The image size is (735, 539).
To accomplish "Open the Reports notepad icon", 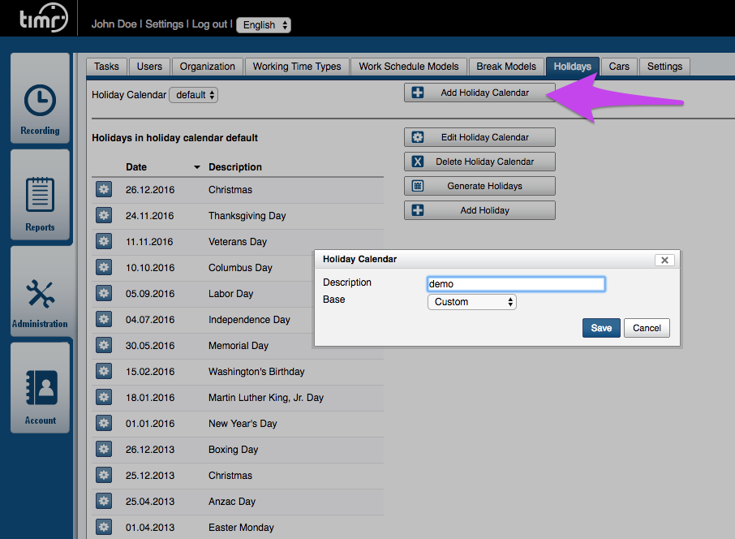I will (40, 196).
